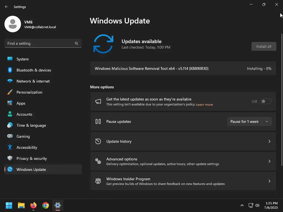The image size is (283, 212).
Task: Open Advanced options via its chevron
Action: coord(269,161)
